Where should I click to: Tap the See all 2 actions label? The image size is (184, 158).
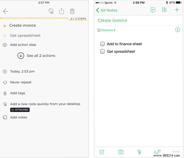pos(41,56)
